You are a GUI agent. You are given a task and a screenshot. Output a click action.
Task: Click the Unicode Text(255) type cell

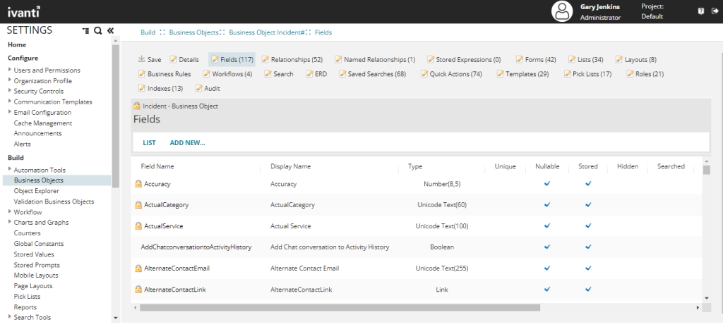pos(442,268)
